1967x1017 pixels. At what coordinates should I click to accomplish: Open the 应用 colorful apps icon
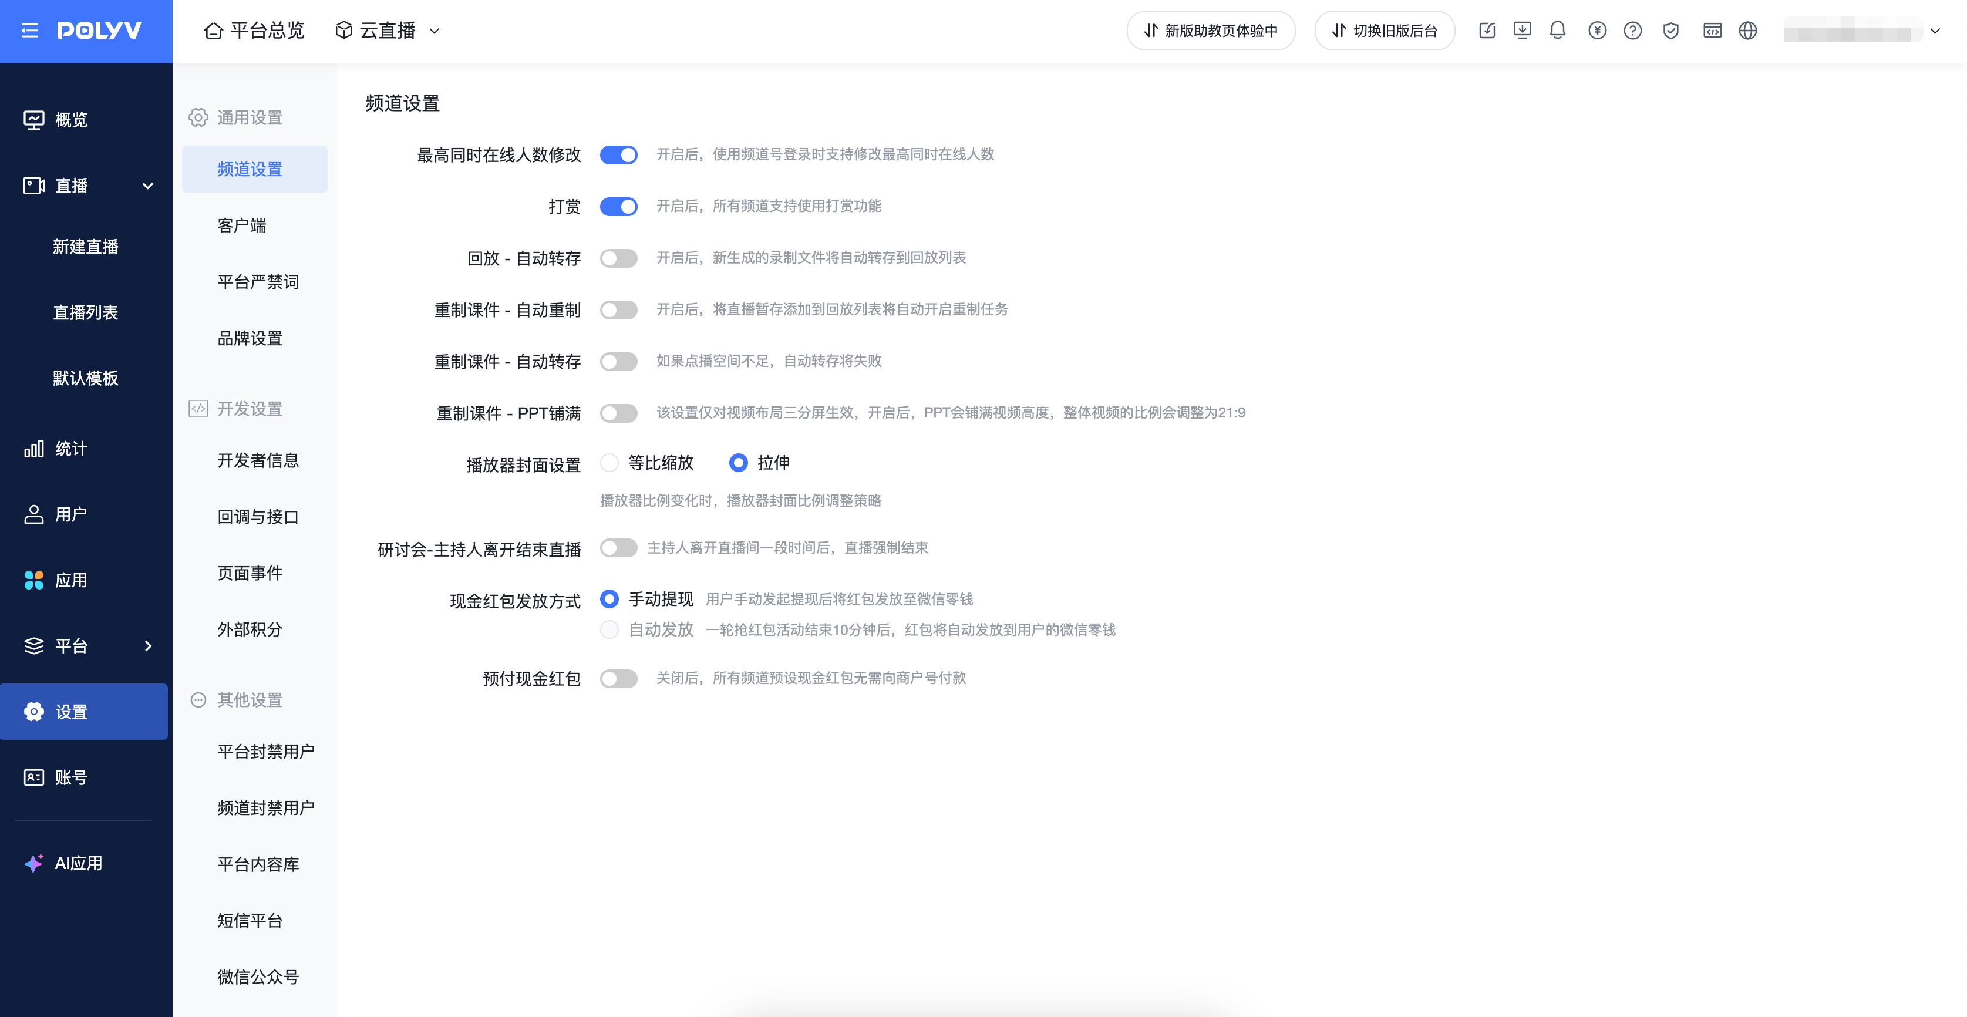33,580
